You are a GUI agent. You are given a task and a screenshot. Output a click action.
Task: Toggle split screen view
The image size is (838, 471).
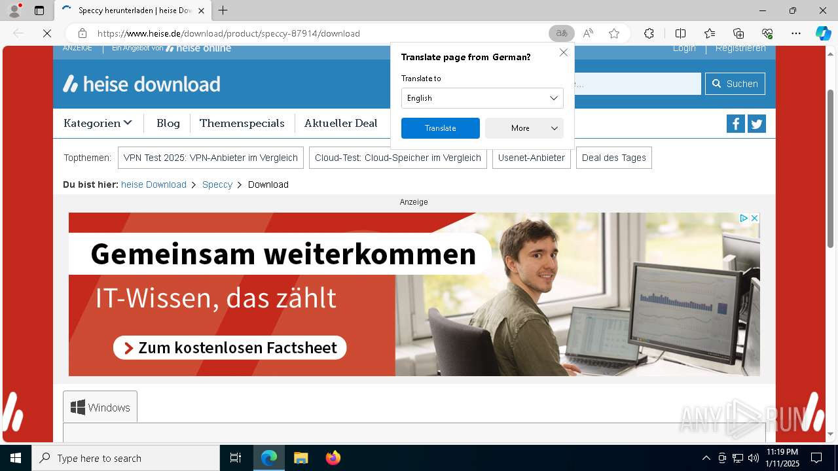coord(680,33)
